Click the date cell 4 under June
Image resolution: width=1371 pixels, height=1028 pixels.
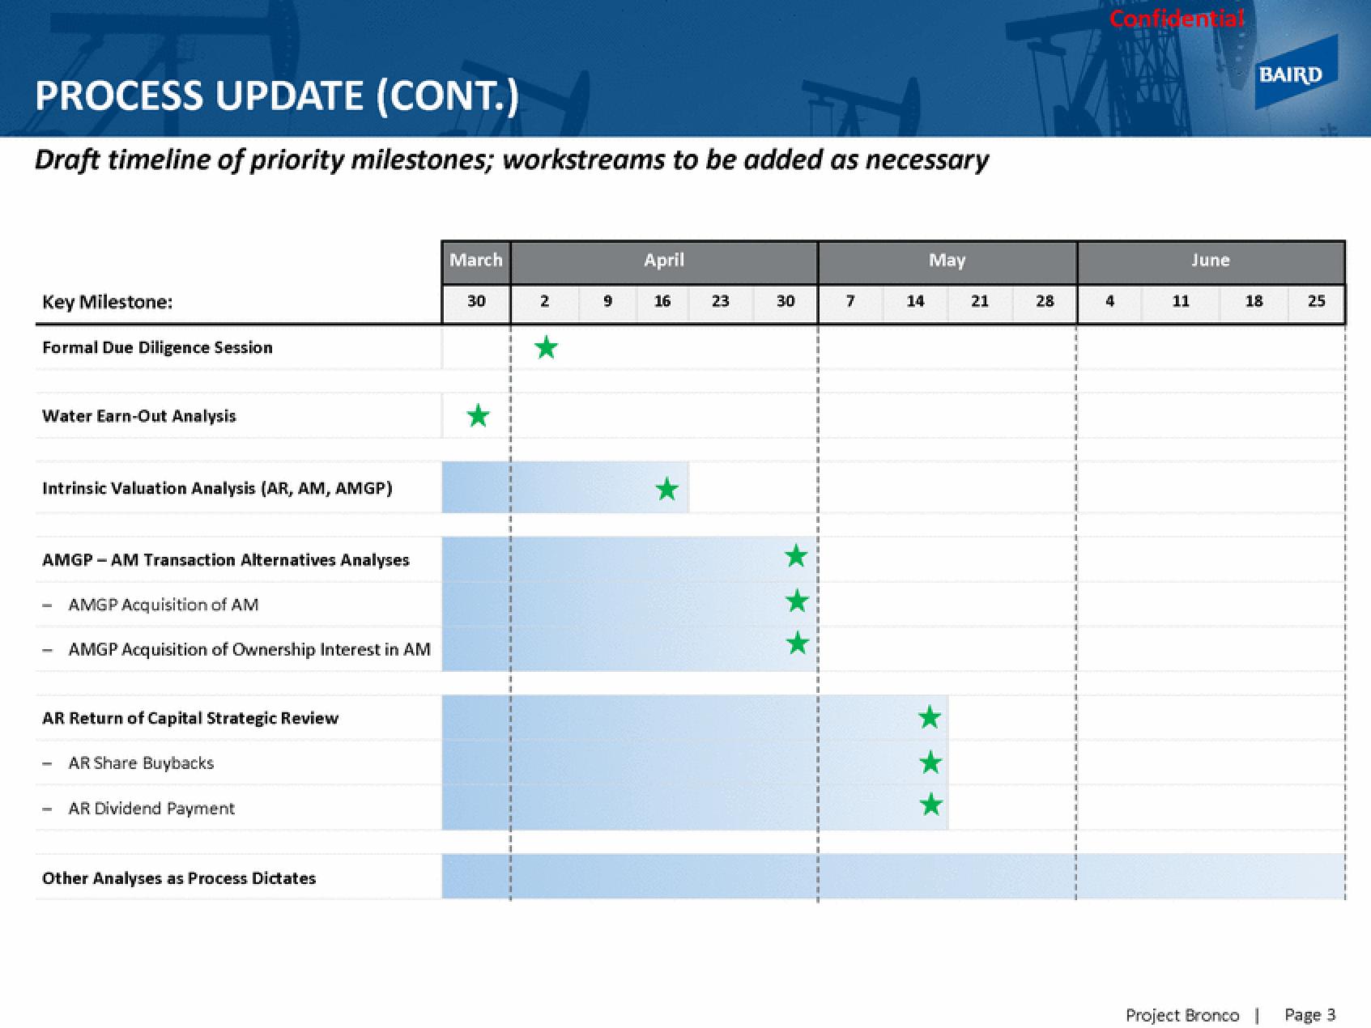(1109, 302)
